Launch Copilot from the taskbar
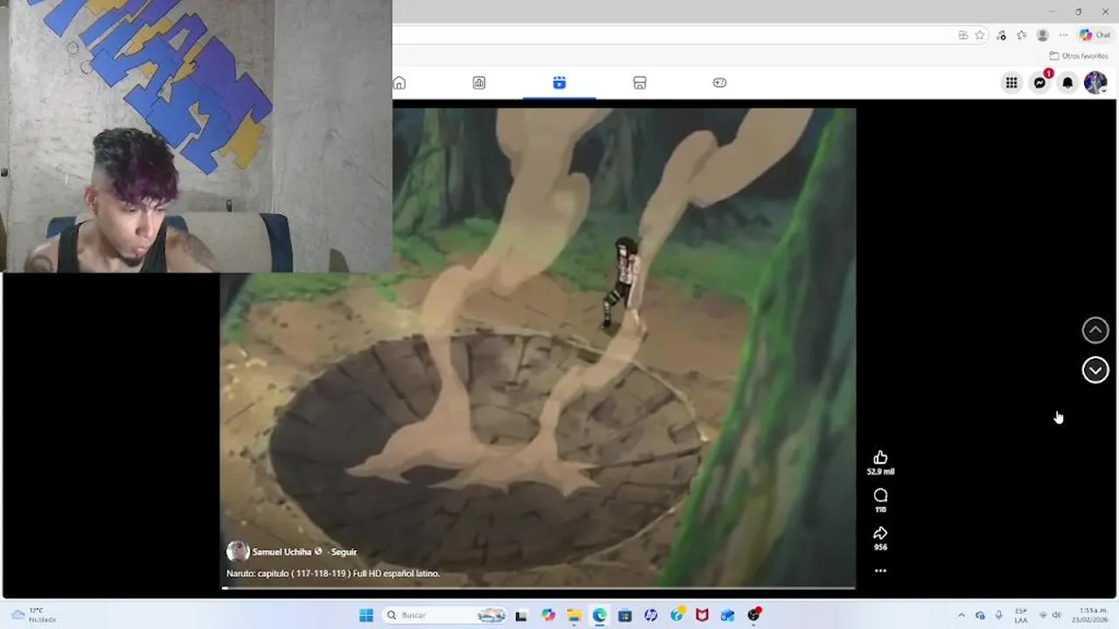The image size is (1119, 629). tap(548, 615)
